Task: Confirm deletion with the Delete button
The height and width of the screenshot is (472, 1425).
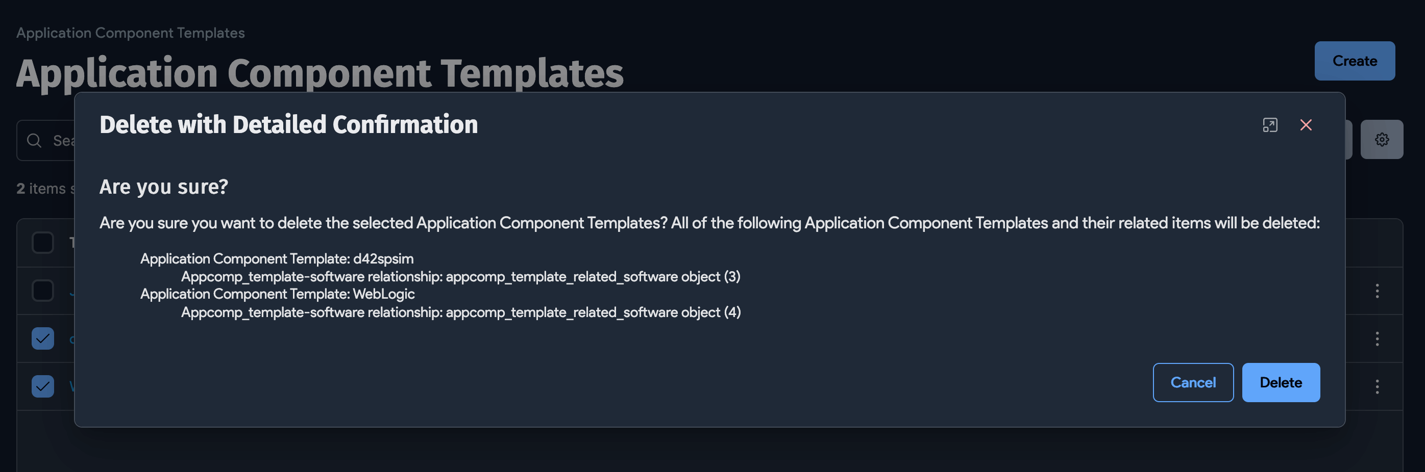Action: click(x=1281, y=382)
